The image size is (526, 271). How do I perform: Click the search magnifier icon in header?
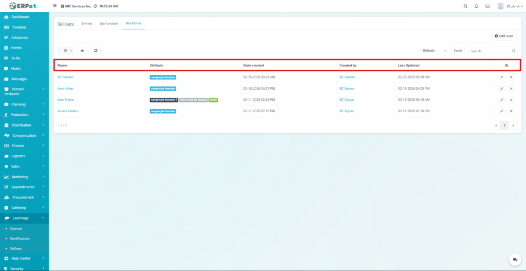[465, 6]
